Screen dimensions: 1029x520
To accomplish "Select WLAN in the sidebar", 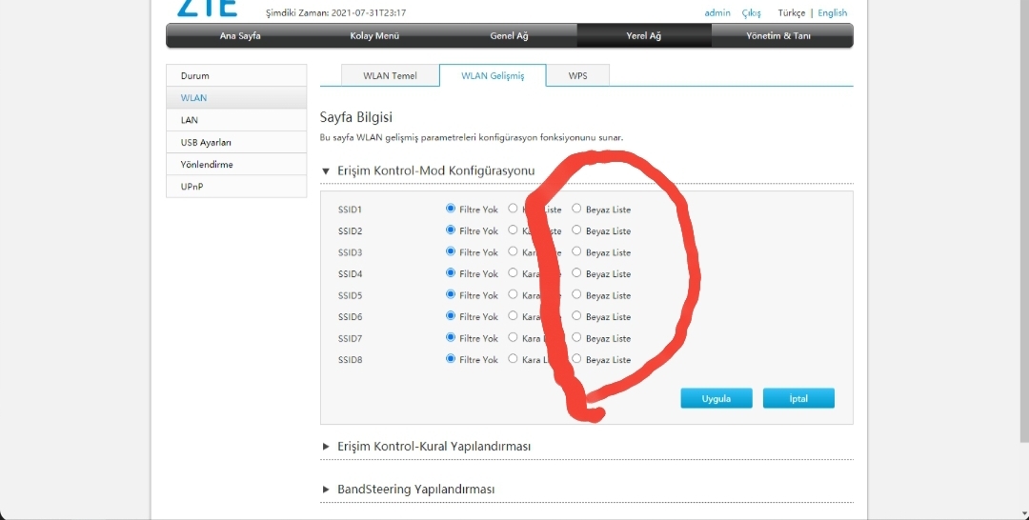I will pyautogui.click(x=236, y=98).
